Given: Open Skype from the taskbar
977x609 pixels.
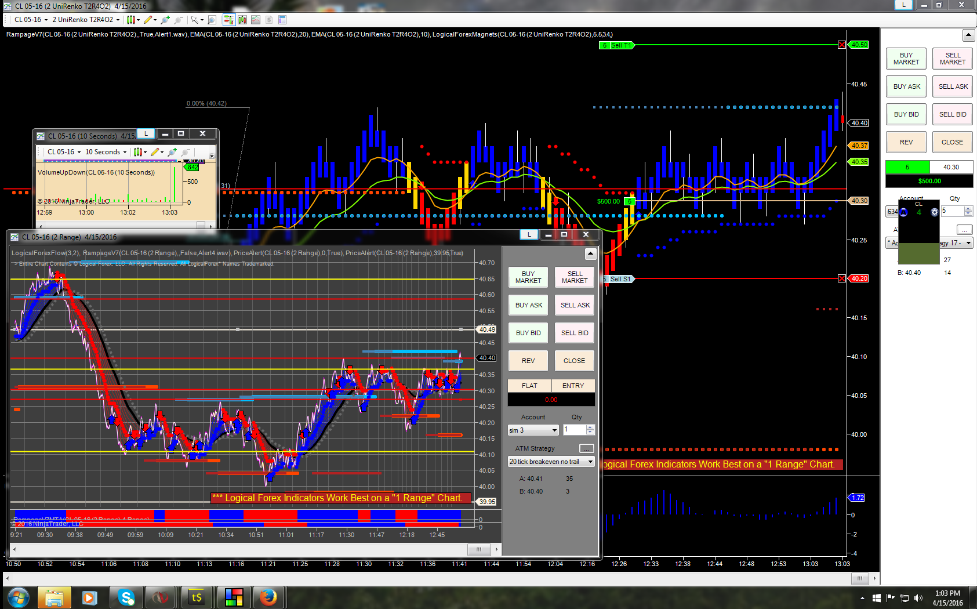Looking at the screenshot, I should point(126,597).
